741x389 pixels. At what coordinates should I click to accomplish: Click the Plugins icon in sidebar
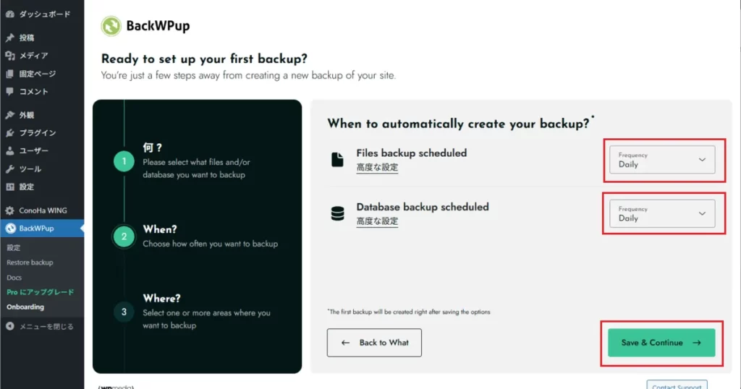point(10,133)
